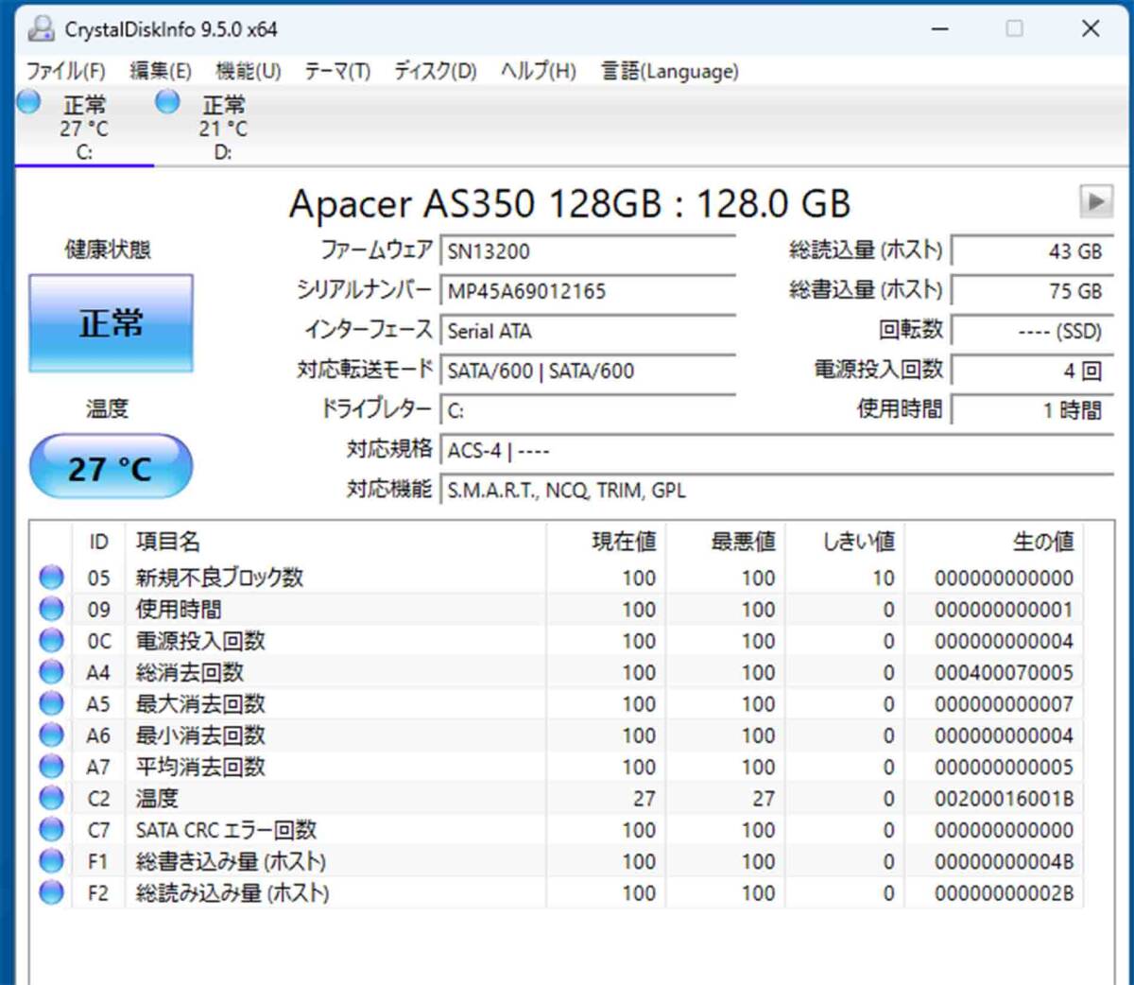Click the status orb for row C7
This screenshot has width=1134, height=985.
pyautogui.click(x=51, y=829)
